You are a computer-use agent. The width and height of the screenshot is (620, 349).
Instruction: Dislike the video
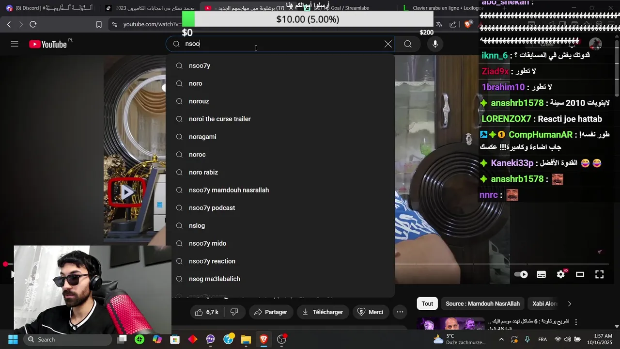(x=234, y=312)
